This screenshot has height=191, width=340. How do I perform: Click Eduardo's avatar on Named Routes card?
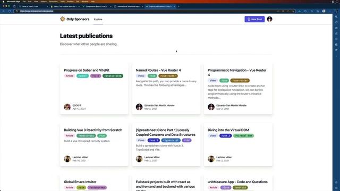(x=139, y=107)
